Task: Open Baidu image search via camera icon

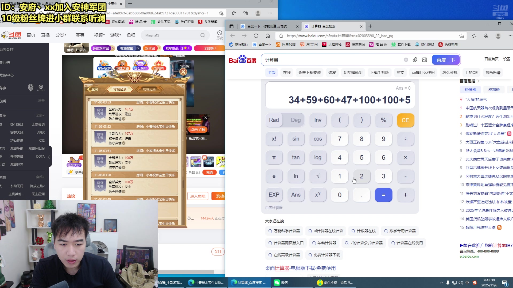Action: 425,60
